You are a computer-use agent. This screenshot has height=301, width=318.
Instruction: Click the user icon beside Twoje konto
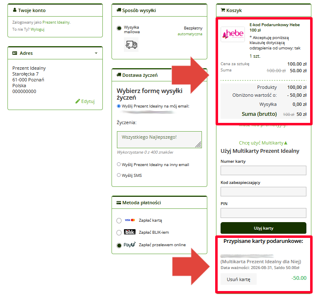[15, 10]
